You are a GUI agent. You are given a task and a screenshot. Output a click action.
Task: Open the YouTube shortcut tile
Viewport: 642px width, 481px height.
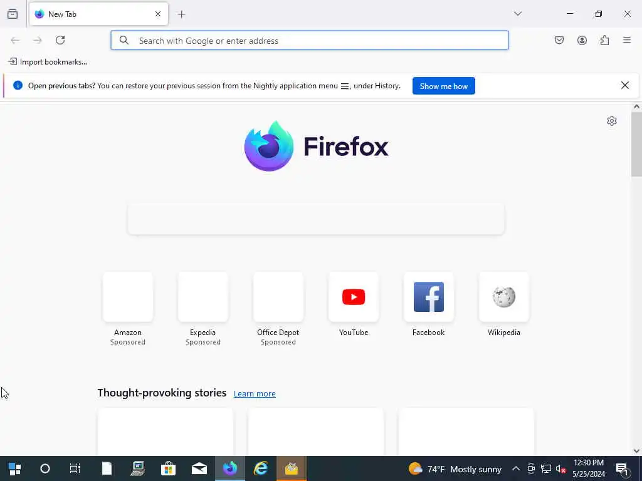pyautogui.click(x=354, y=305)
